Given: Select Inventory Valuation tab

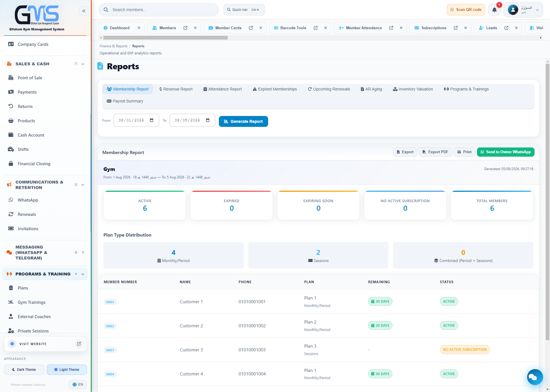Looking at the screenshot, I should tap(413, 89).
